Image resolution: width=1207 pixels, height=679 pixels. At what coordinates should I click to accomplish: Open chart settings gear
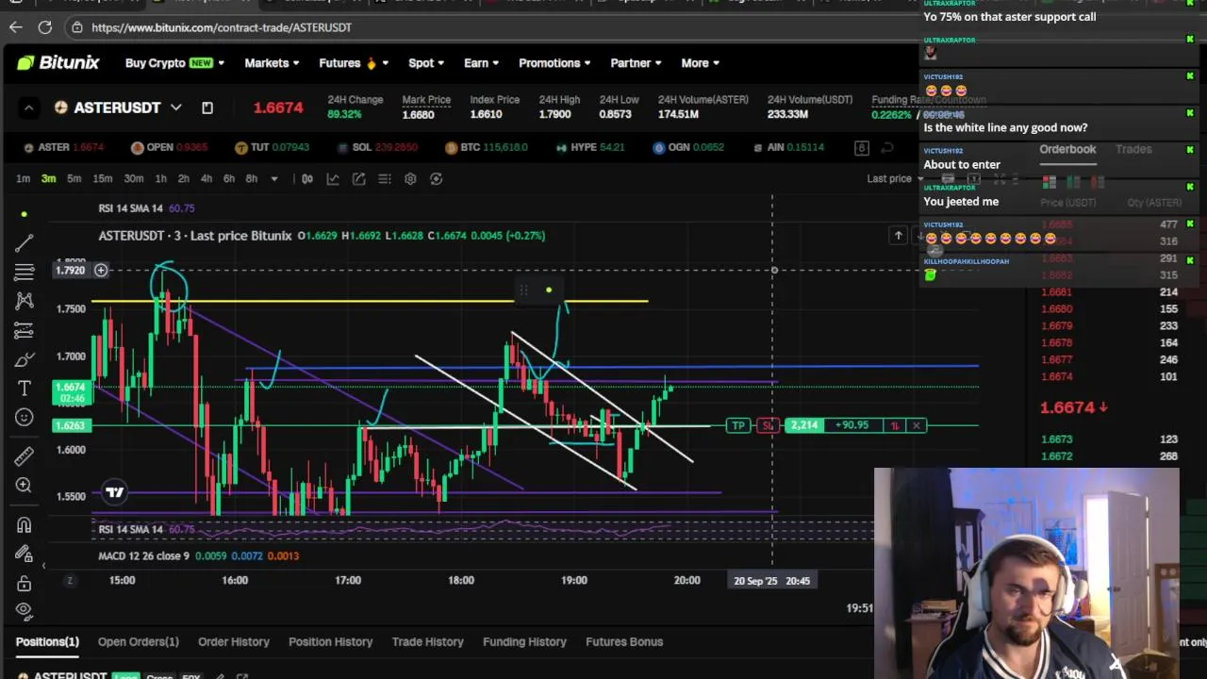pyautogui.click(x=410, y=178)
